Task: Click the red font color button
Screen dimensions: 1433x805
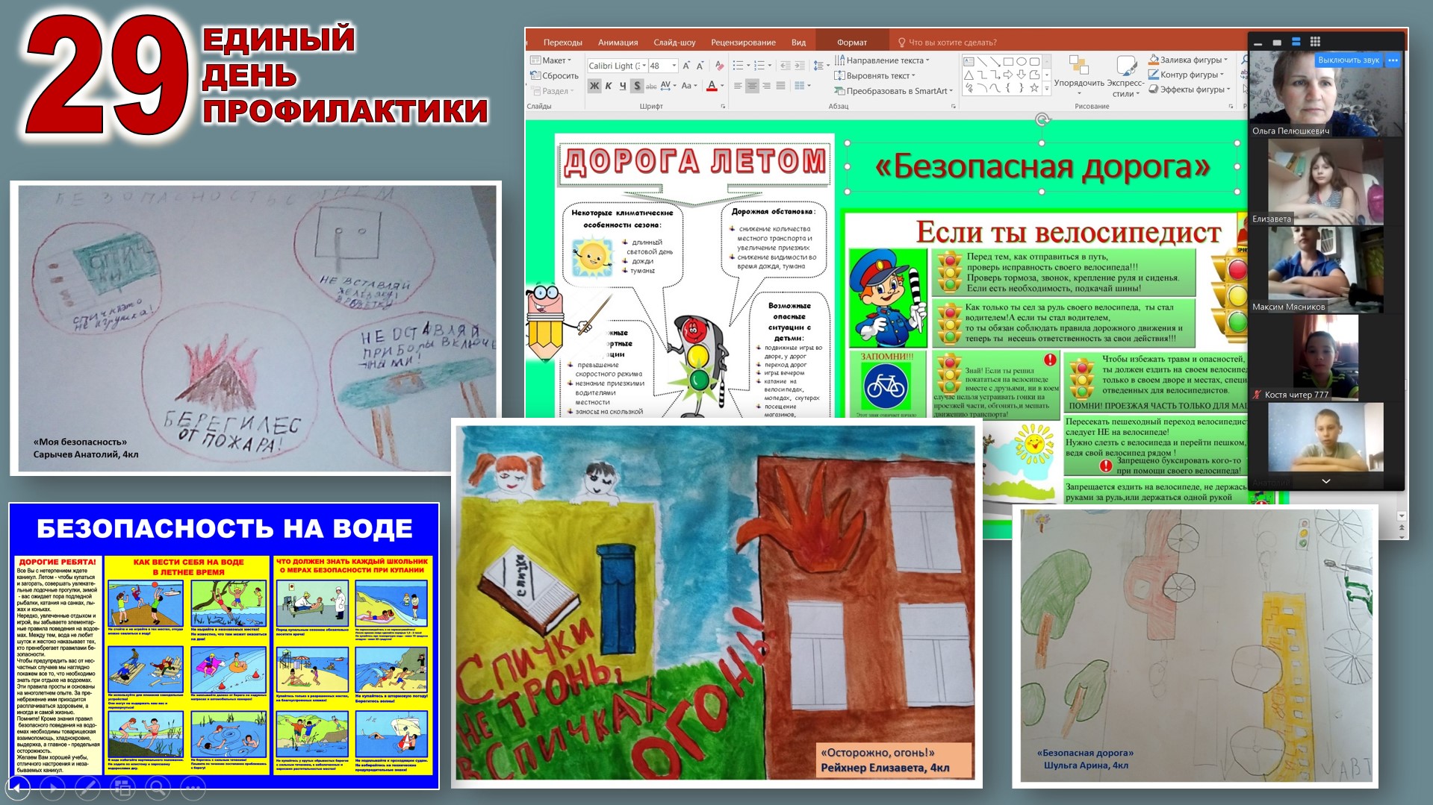Action: pos(712,86)
